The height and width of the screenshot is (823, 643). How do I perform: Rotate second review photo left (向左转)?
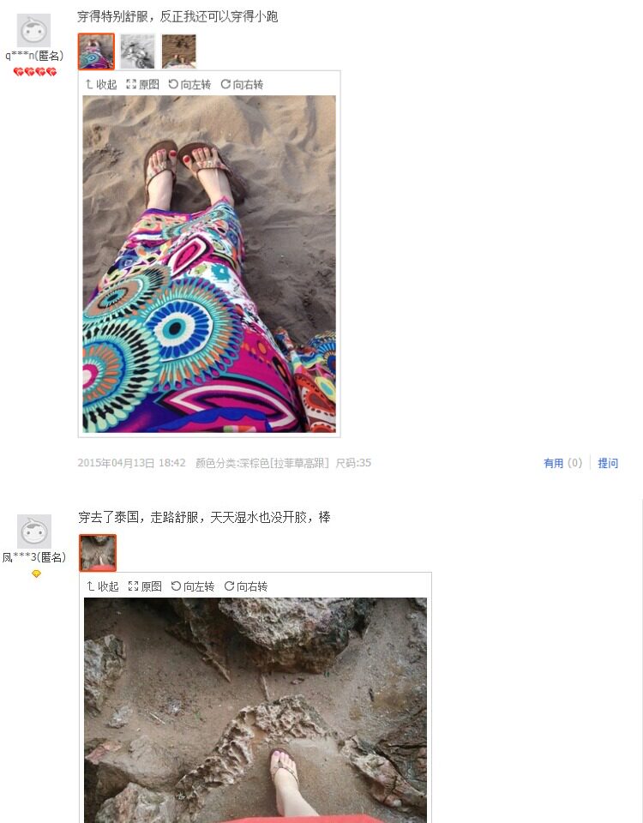point(193,586)
